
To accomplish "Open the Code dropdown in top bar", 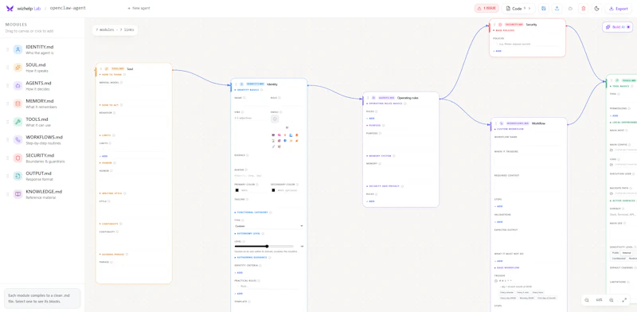I will (x=518, y=9).
